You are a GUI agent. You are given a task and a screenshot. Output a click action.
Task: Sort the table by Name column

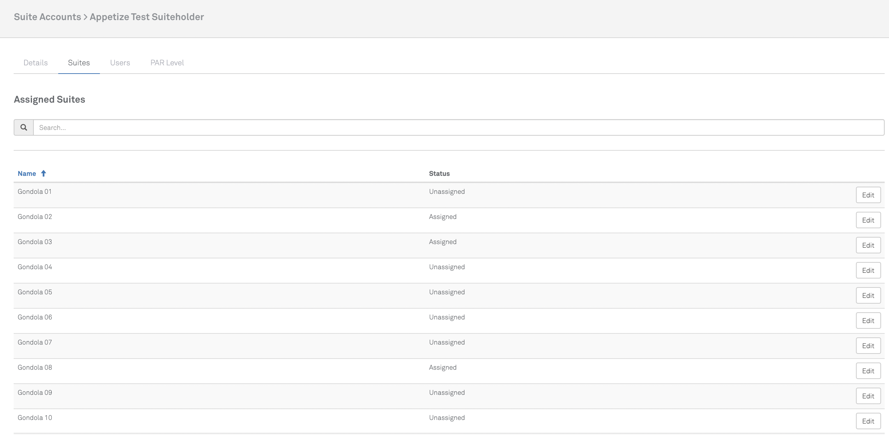point(27,173)
